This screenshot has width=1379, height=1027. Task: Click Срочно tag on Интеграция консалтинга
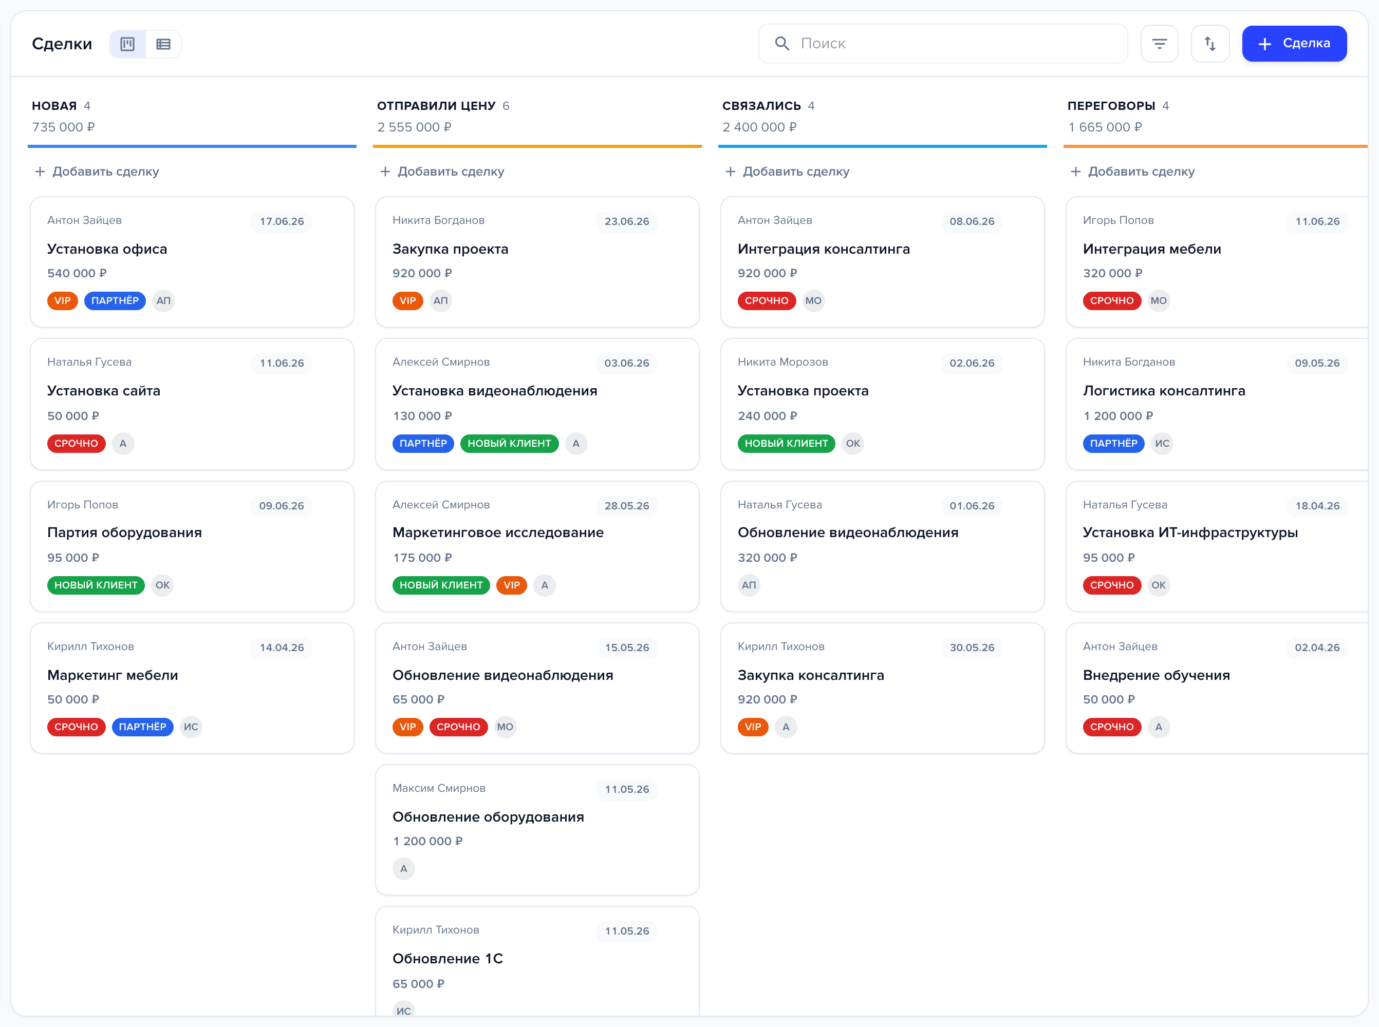pos(767,301)
